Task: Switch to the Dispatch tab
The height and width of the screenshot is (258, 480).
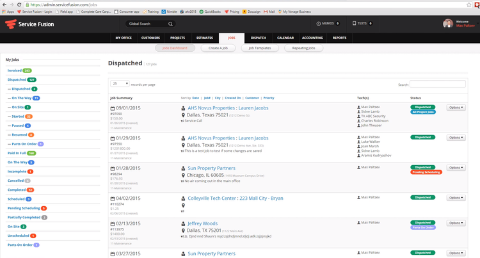Action: (259, 38)
